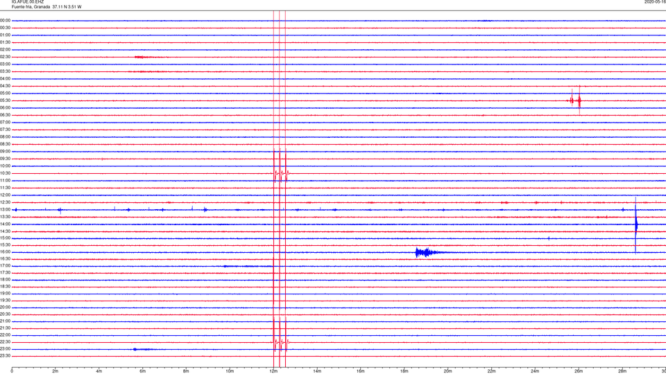666x374 pixels.
Task: Click the 18:30 time label
Action: pyautogui.click(x=5, y=287)
